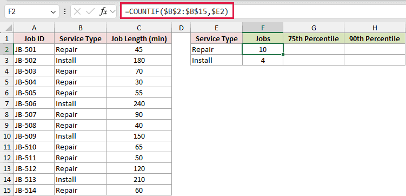Click cell JB-509
This screenshot has width=406, height=196.
click(x=34, y=136)
